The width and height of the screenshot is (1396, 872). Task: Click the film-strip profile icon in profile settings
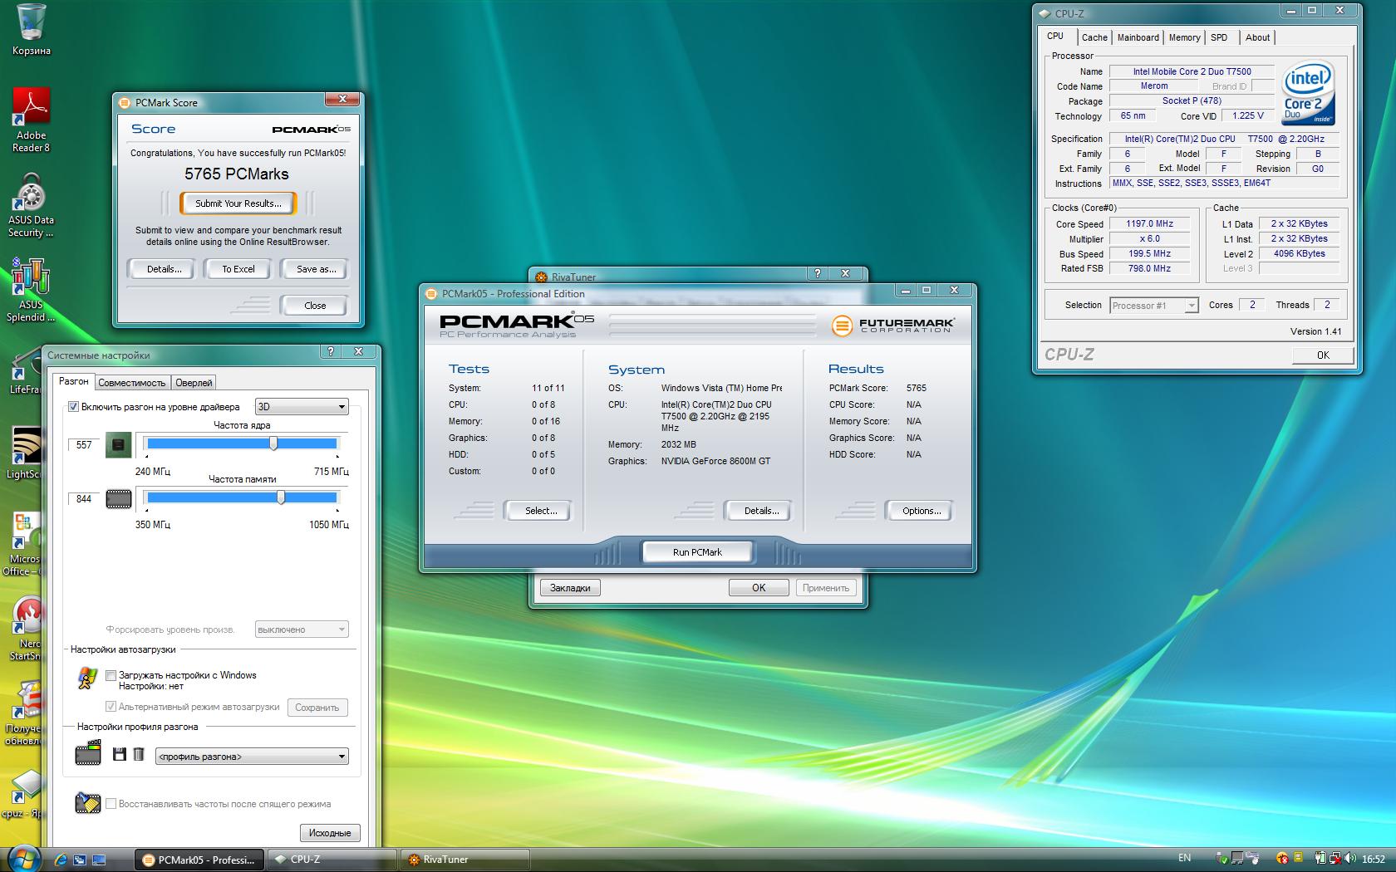[x=87, y=753]
